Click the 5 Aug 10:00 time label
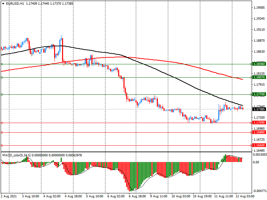Image resolution: width=267 pixels, height=200 pixels. point(94,196)
